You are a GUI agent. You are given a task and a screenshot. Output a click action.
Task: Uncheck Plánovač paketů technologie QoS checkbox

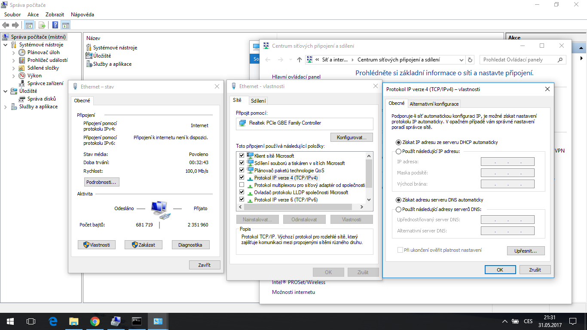tap(242, 170)
